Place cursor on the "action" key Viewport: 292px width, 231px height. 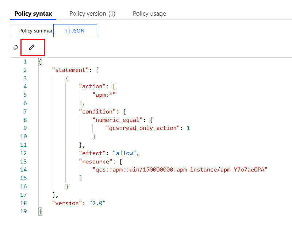92,86
